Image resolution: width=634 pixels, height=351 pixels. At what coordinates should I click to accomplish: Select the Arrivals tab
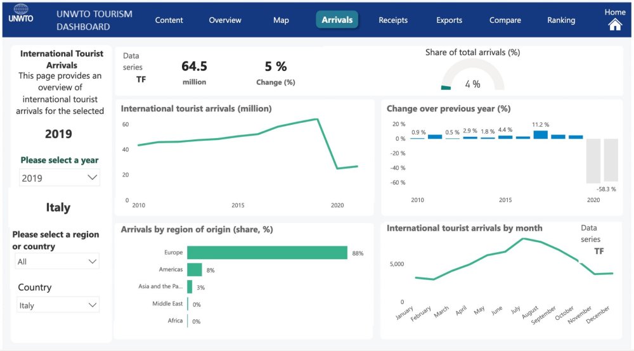click(337, 20)
